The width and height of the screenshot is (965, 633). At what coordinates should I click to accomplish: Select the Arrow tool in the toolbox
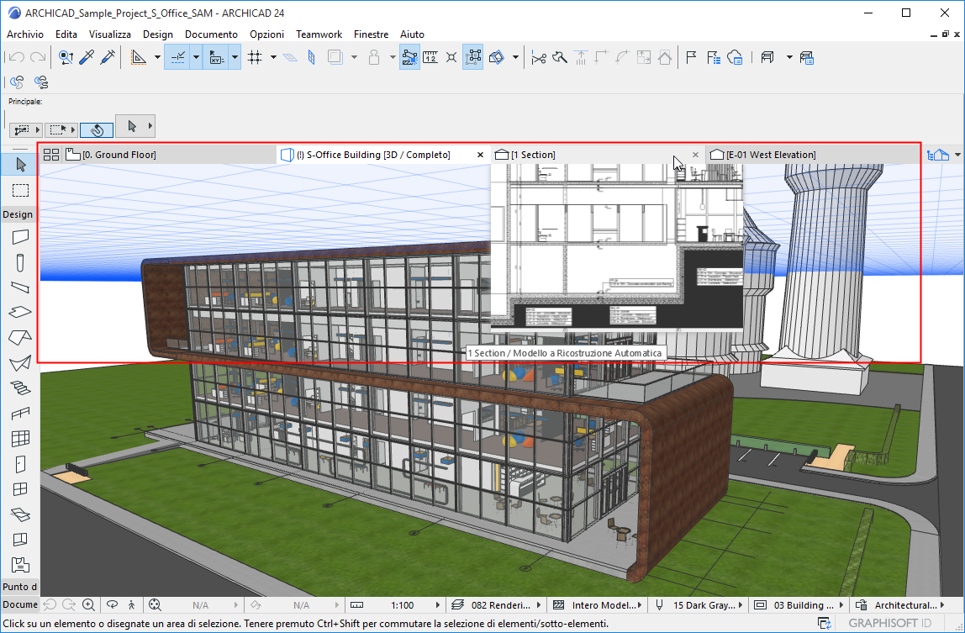tap(20, 163)
